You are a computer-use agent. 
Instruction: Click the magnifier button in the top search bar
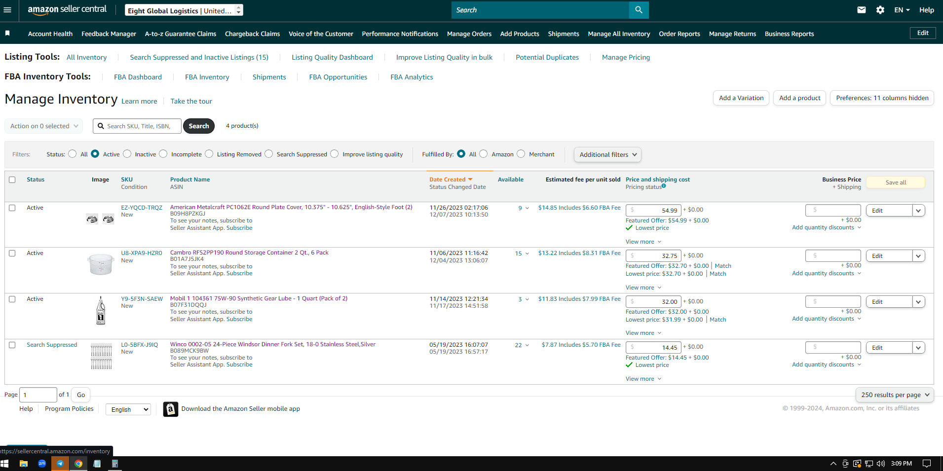[x=639, y=10]
